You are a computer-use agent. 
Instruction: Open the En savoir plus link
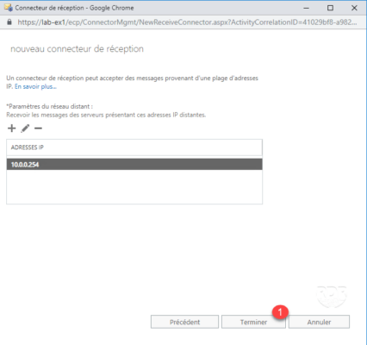[35, 86]
